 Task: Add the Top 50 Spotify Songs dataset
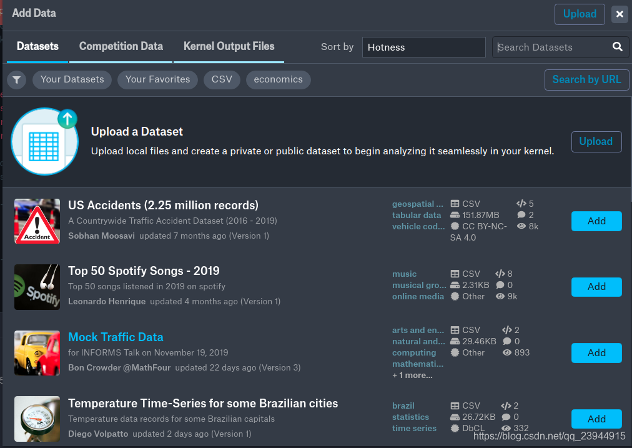[x=596, y=287]
